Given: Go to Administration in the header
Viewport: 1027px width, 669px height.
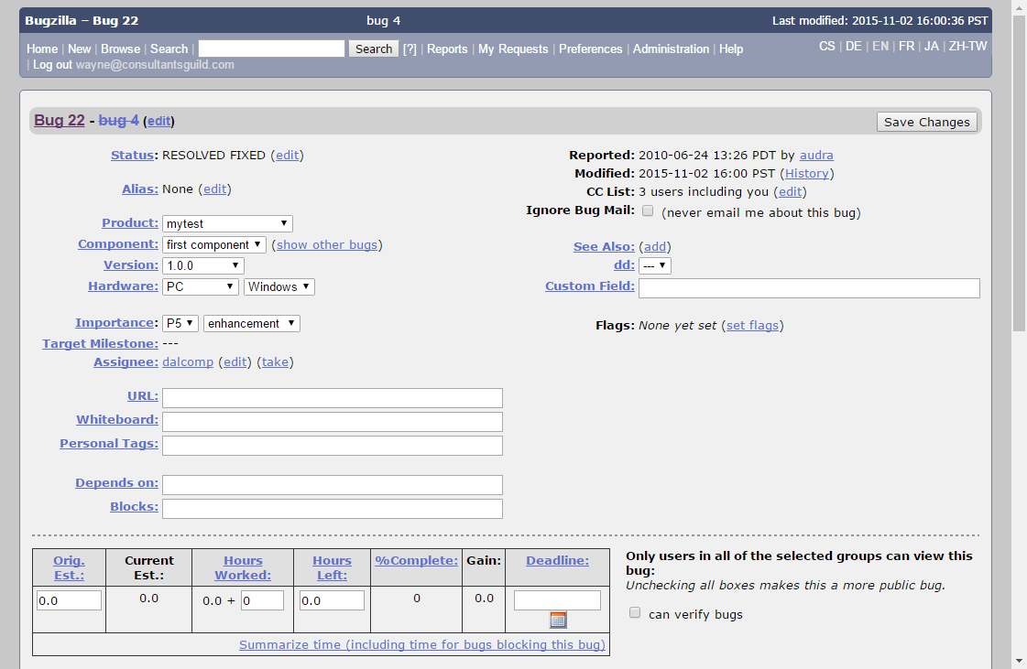Looking at the screenshot, I should [x=671, y=49].
